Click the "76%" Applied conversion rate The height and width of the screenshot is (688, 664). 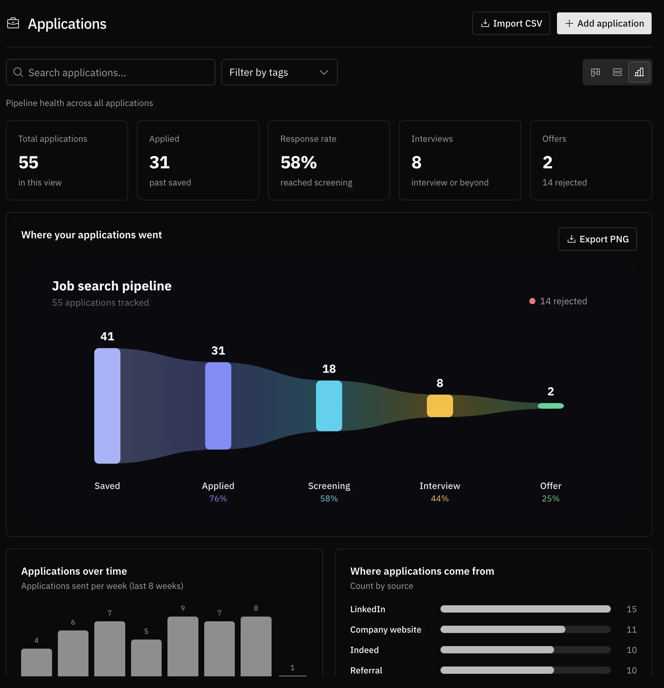coord(218,499)
